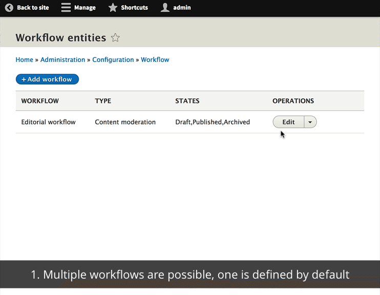
Task: Navigate to Configuration breadcrumb link
Action: pos(113,60)
